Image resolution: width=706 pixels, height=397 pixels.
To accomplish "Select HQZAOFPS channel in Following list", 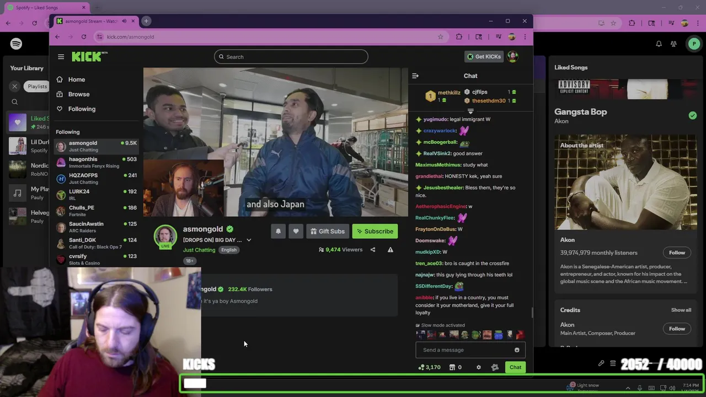I will pos(96,179).
